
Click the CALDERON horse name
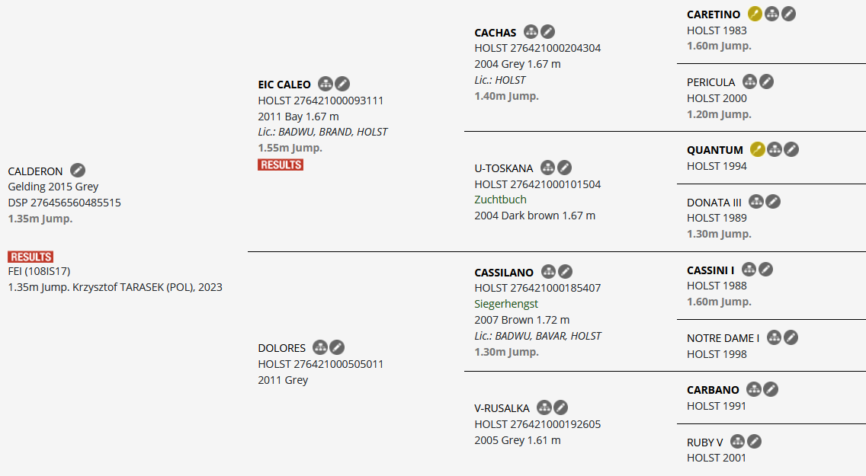coord(35,171)
